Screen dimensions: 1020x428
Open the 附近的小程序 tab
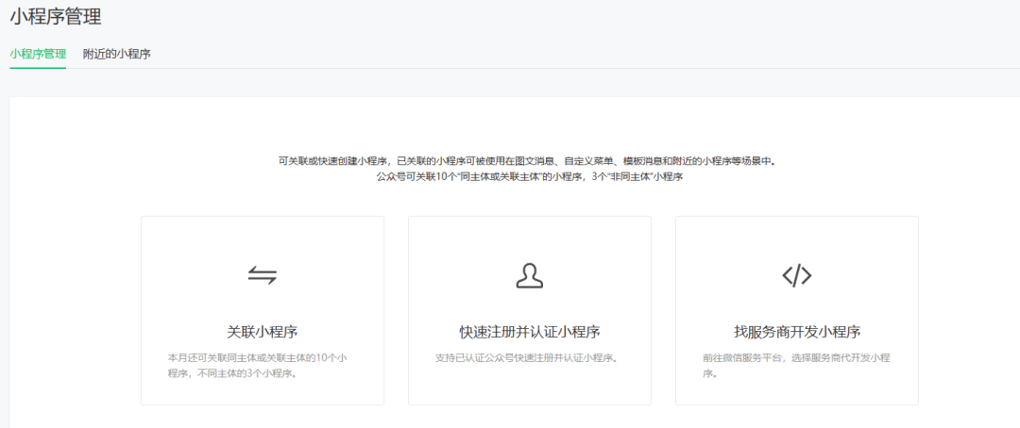[117, 54]
